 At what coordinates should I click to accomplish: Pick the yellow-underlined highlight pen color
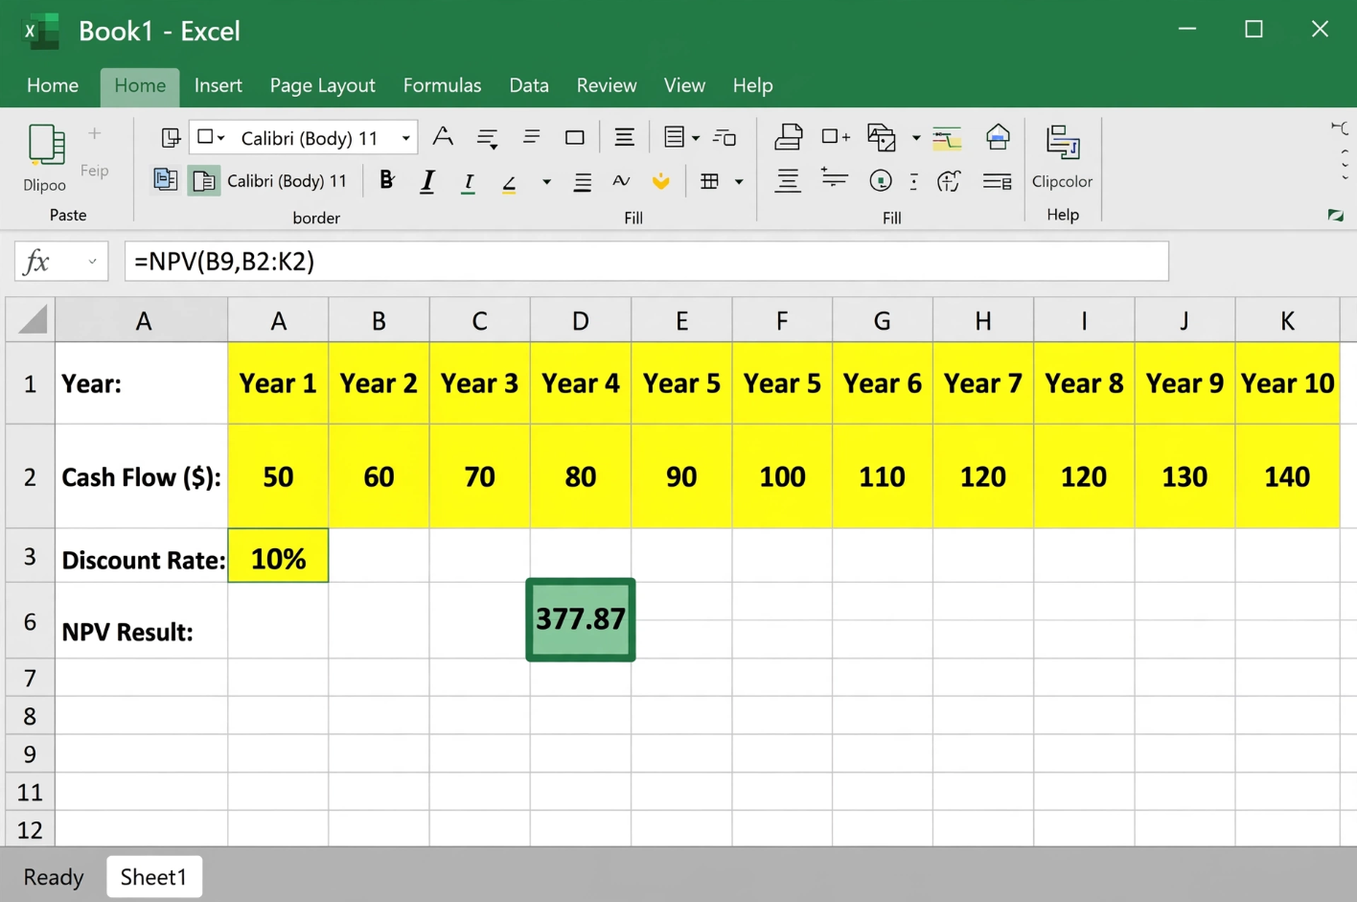point(510,182)
